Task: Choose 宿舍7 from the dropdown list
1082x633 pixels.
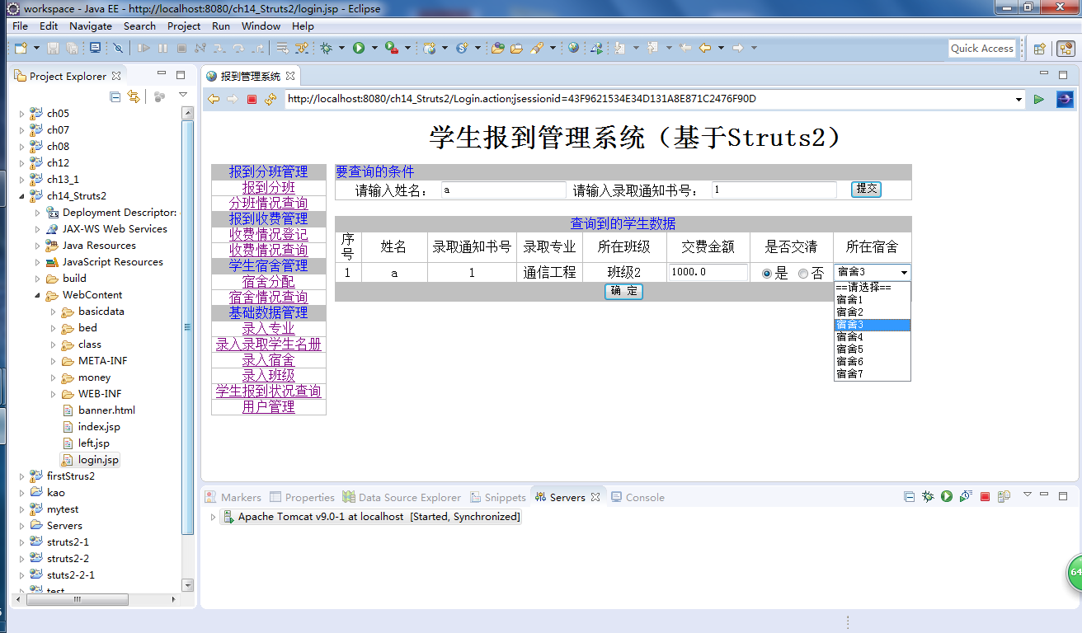Action: point(873,374)
